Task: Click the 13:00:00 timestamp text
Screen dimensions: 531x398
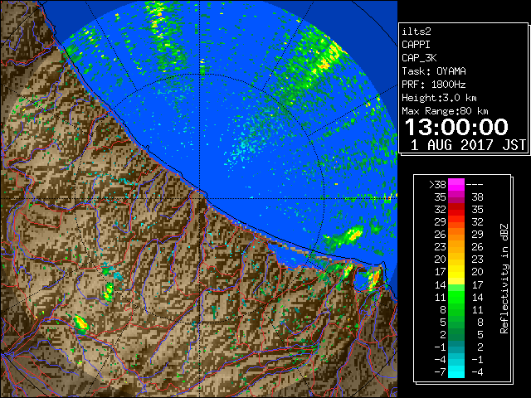Action: click(x=456, y=127)
